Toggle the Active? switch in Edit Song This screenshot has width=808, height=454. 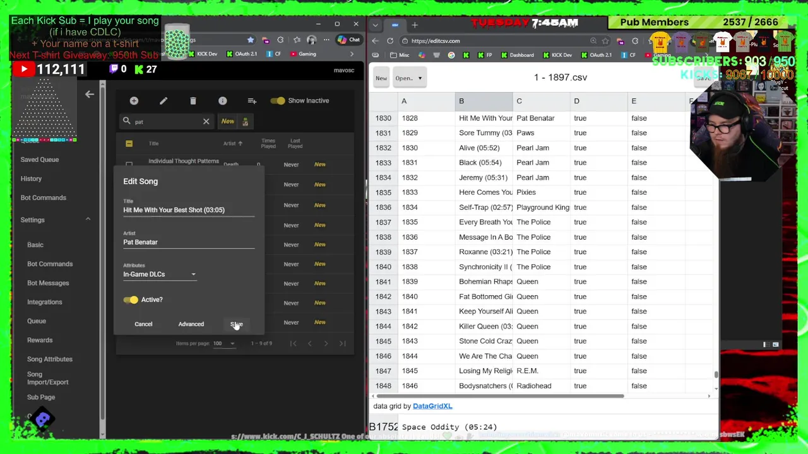131,300
